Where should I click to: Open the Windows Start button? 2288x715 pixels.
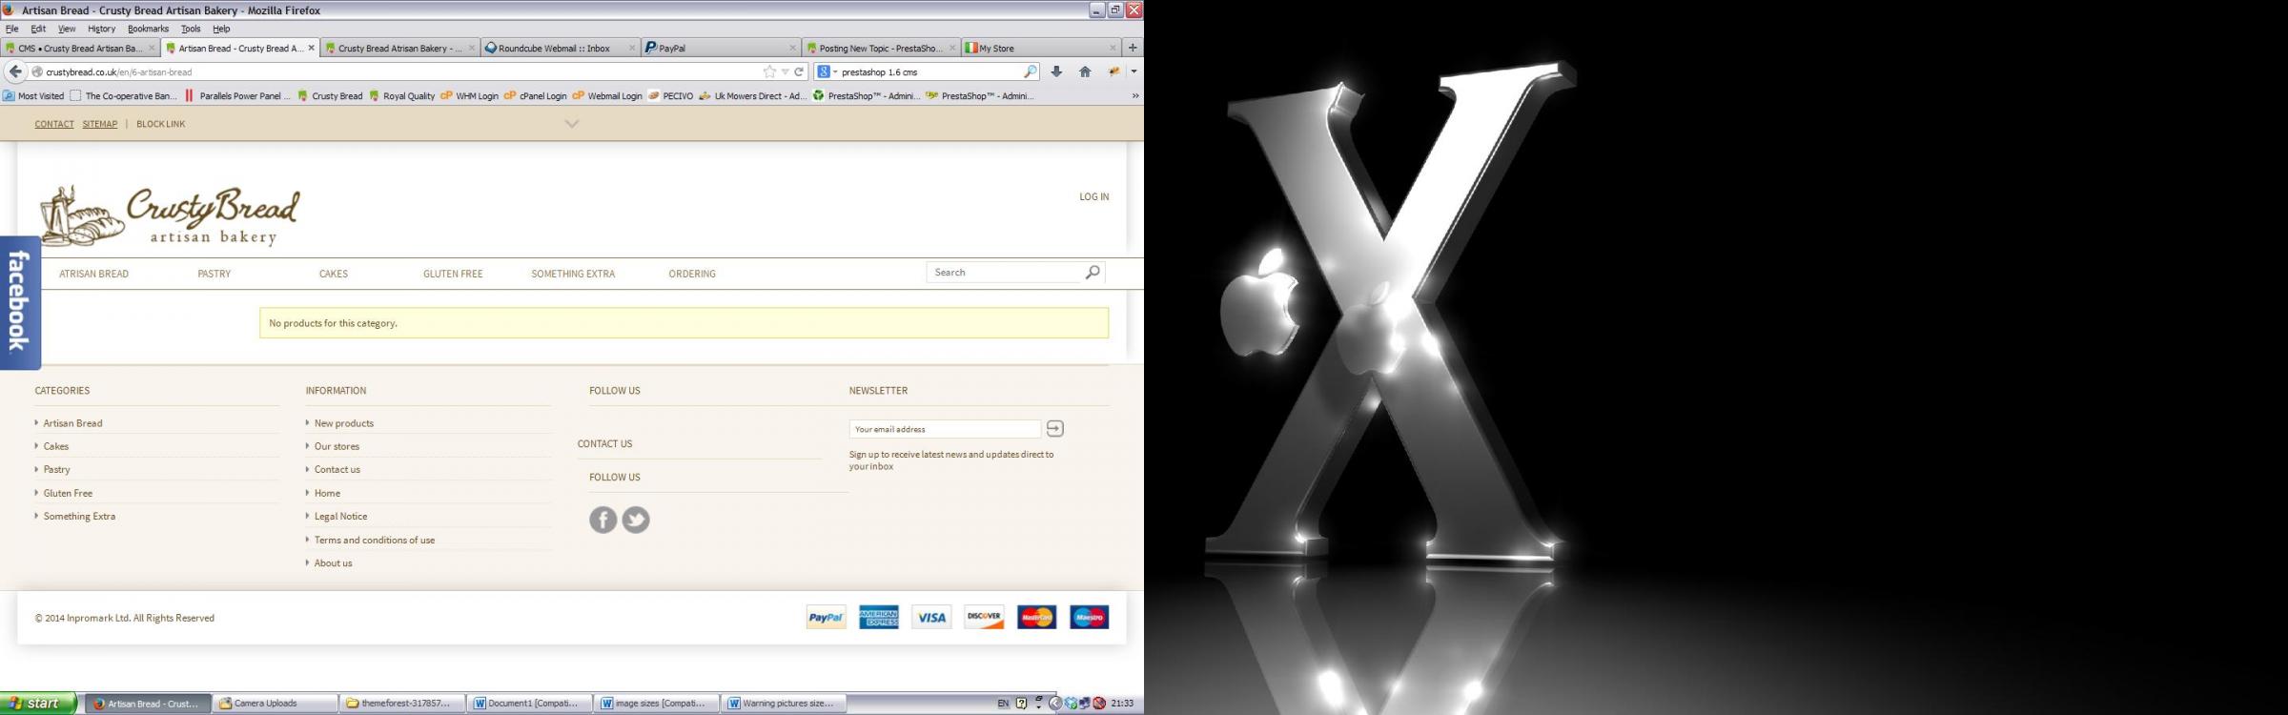pos(37,704)
